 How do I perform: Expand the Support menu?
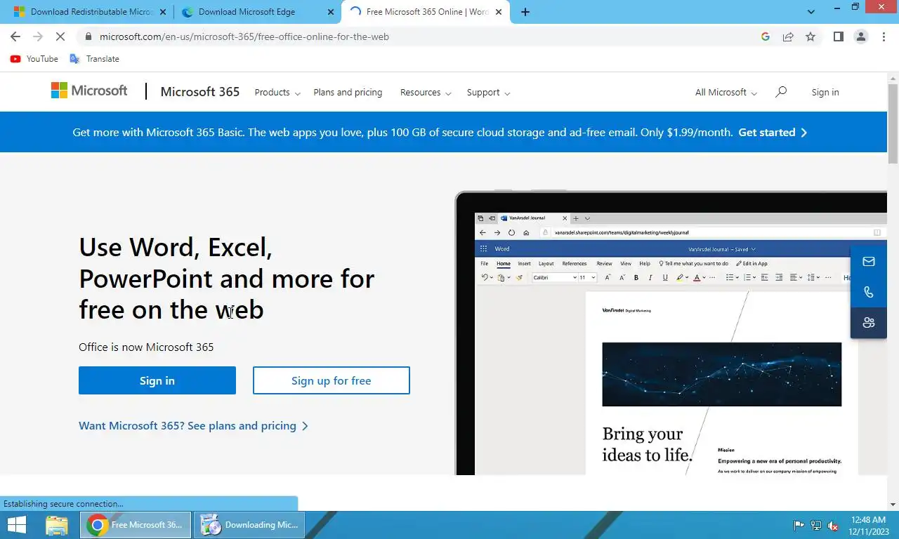(x=488, y=92)
